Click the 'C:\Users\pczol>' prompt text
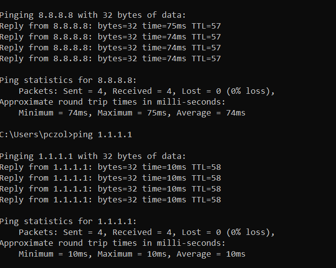The height and width of the screenshot is (268, 336). tap(37, 135)
